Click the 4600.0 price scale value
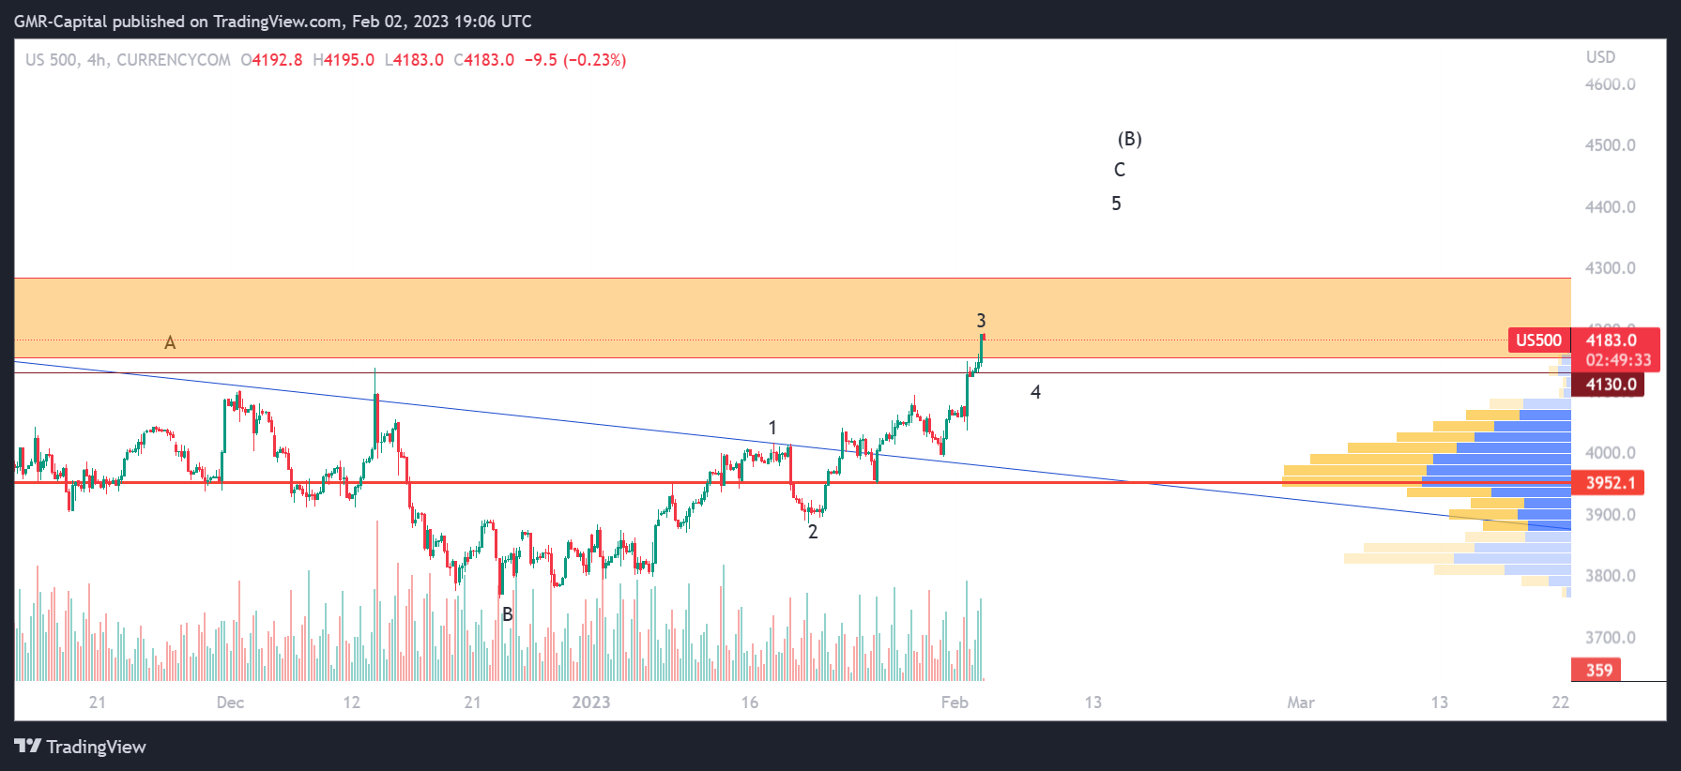Screen dimensions: 1681x771 (1611, 84)
